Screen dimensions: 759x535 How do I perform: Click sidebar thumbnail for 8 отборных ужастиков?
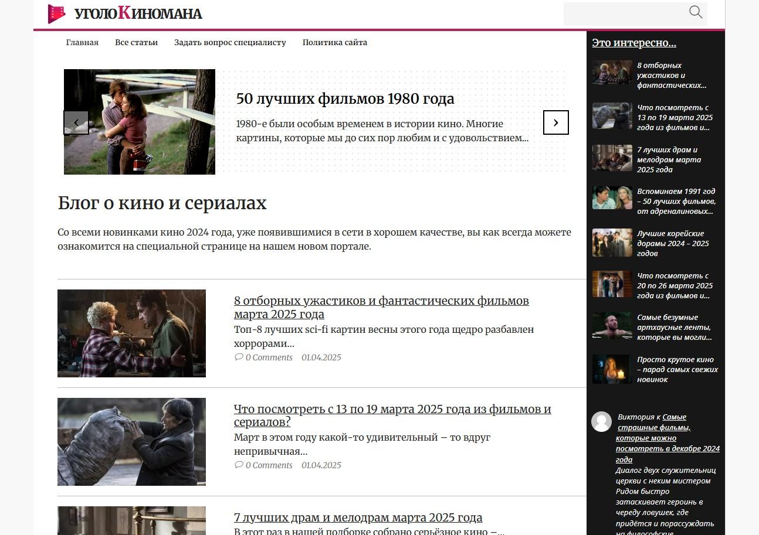tap(612, 73)
